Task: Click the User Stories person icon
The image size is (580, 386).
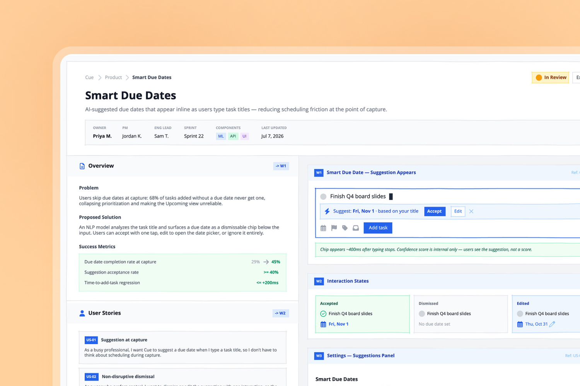Action: click(82, 313)
